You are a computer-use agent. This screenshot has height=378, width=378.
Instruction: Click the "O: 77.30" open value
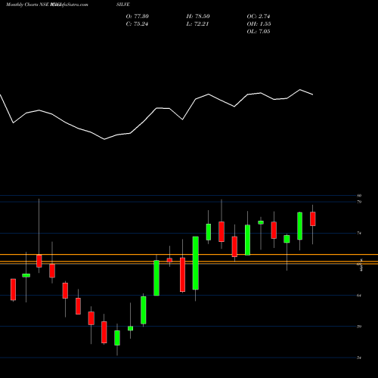(138, 17)
